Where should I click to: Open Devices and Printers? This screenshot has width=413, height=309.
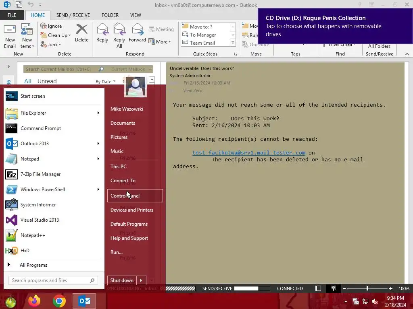tap(135, 210)
